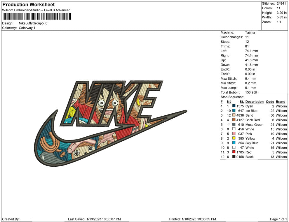Click the 'Code' column header
This screenshot has height=222, width=289.
tap(270, 102)
